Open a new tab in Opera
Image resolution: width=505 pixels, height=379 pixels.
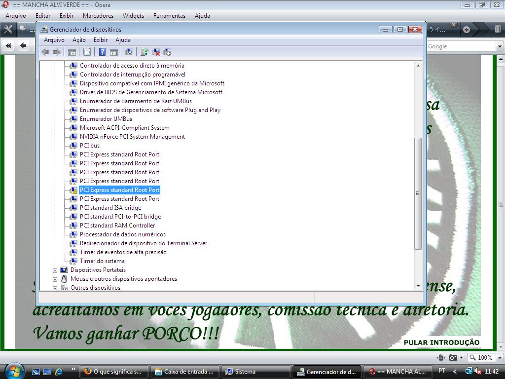tap(467, 30)
